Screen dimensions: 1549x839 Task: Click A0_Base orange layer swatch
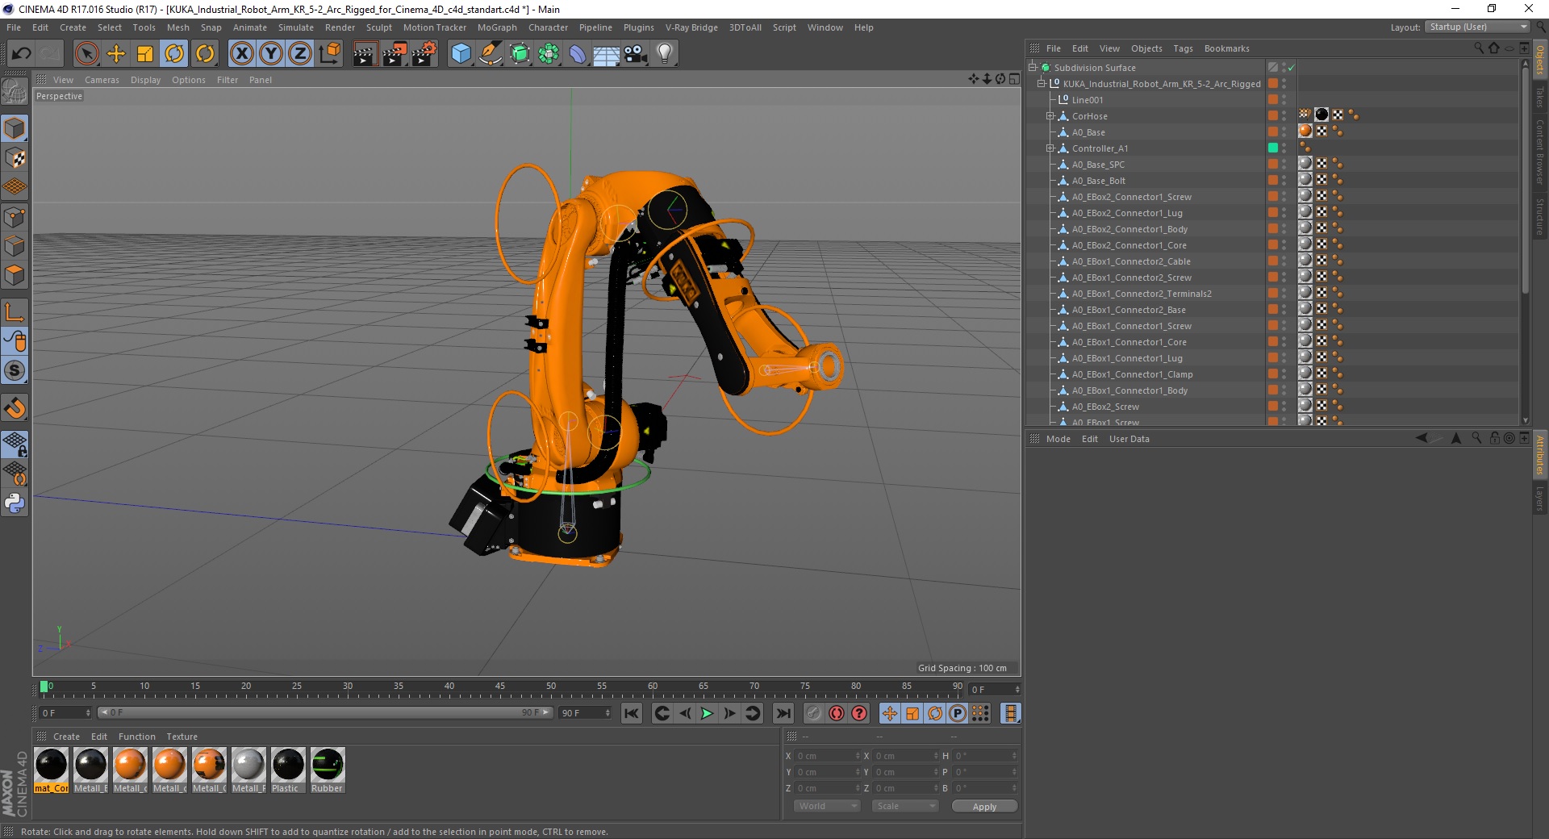point(1273,131)
